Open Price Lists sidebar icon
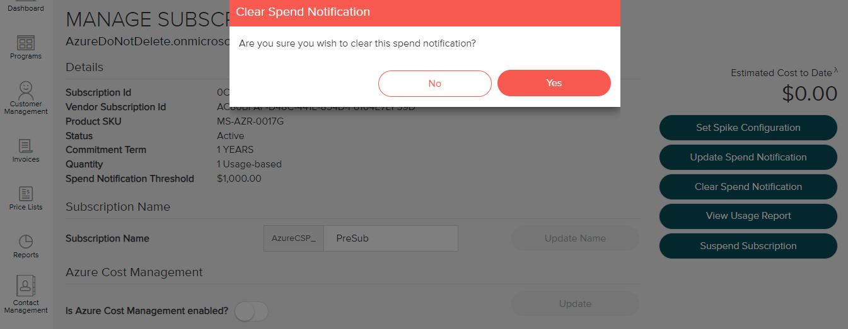 click(26, 194)
